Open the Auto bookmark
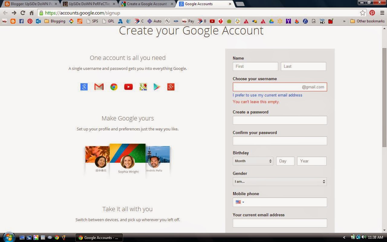The height and width of the screenshot is (242, 387). coord(154,21)
